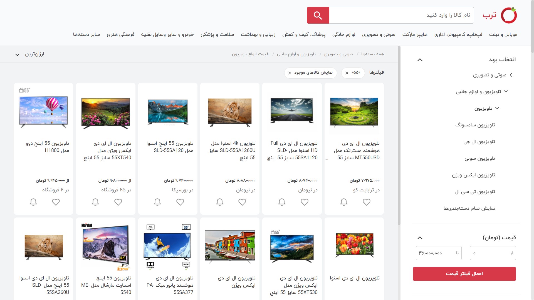Viewport: 534px width, 300px height.
Task: Click the red search magnifier icon
Action: [x=318, y=15]
